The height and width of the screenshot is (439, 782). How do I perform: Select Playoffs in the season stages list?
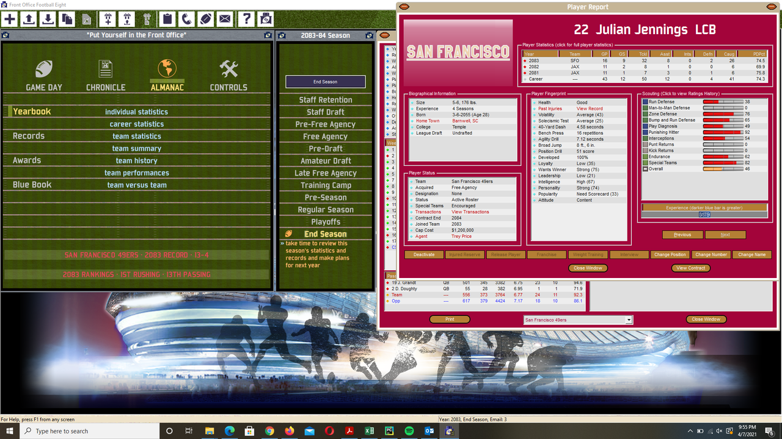pos(326,222)
